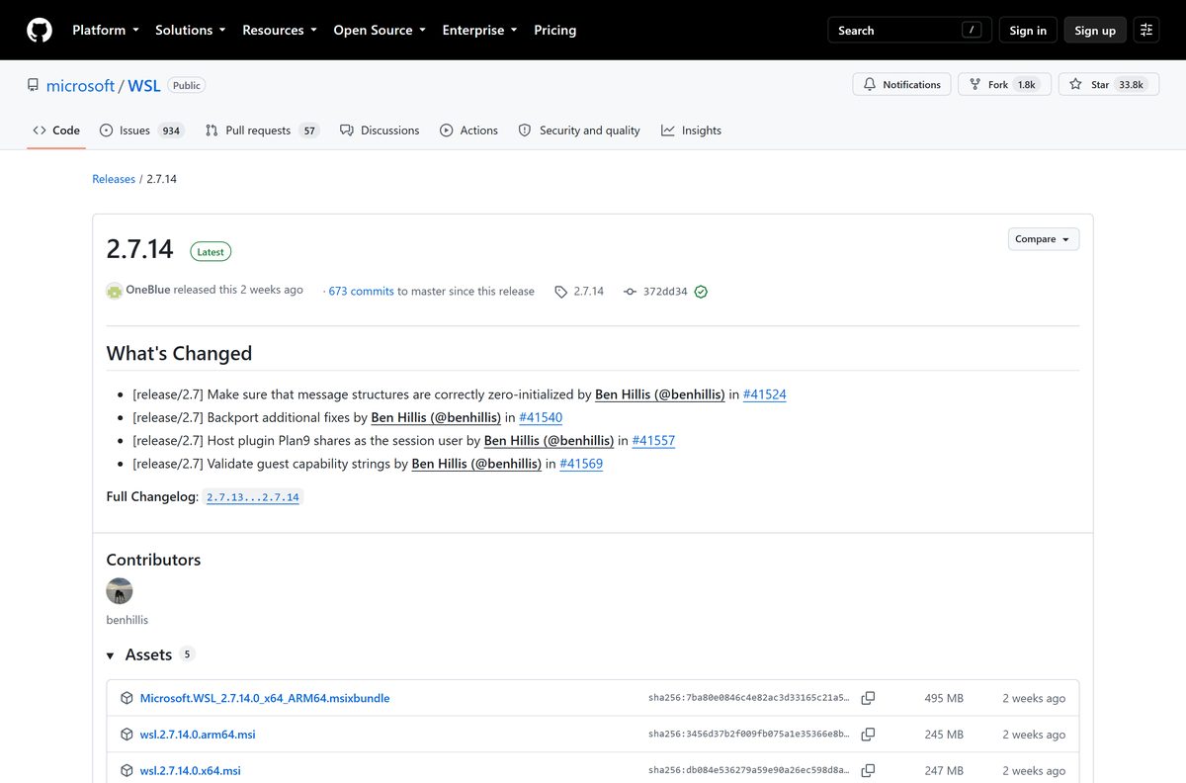The width and height of the screenshot is (1186, 783).
Task: Click the 247 MB size value
Action: point(944,770)
